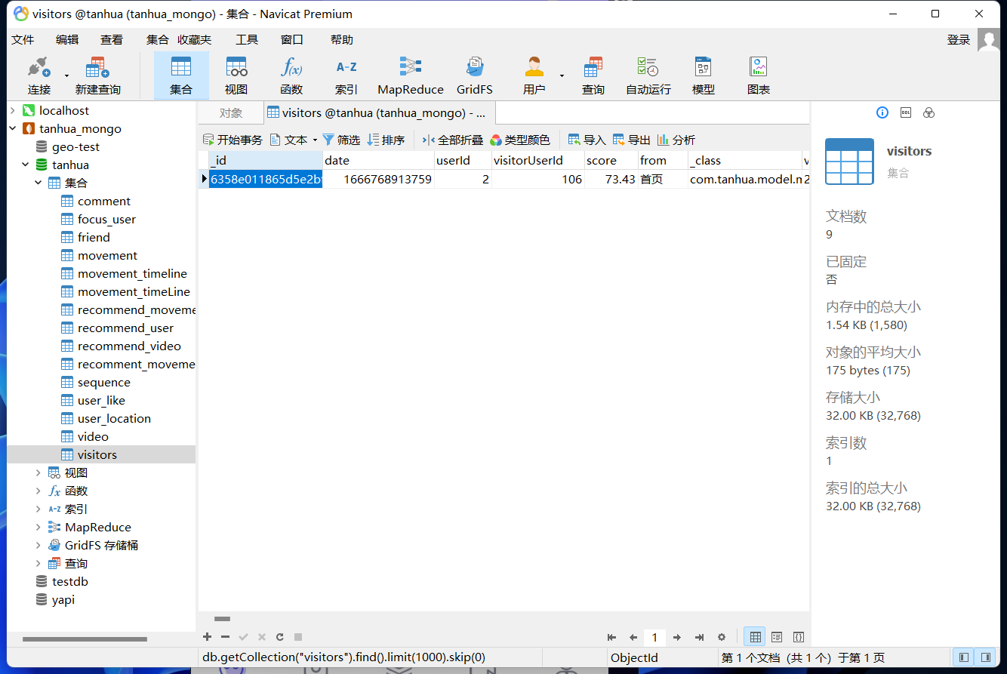Click the add document plus icon

pyautogui.click(x=208, y=637)
